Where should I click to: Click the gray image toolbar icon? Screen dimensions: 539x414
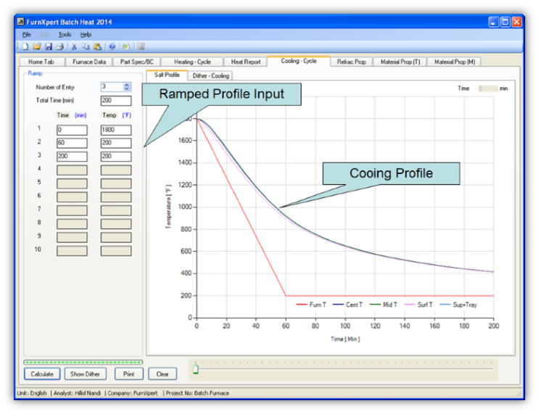[140, 46]
